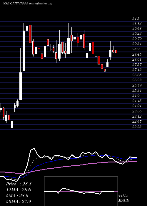147x206 pixels.
Task: Click the 12MA : 28.6 readout
Action: (19, 190)
